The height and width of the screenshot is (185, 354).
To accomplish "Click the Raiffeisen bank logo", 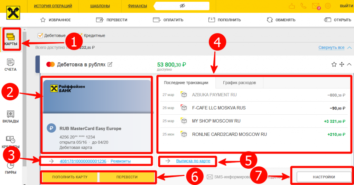I will [x=13, y=12].
